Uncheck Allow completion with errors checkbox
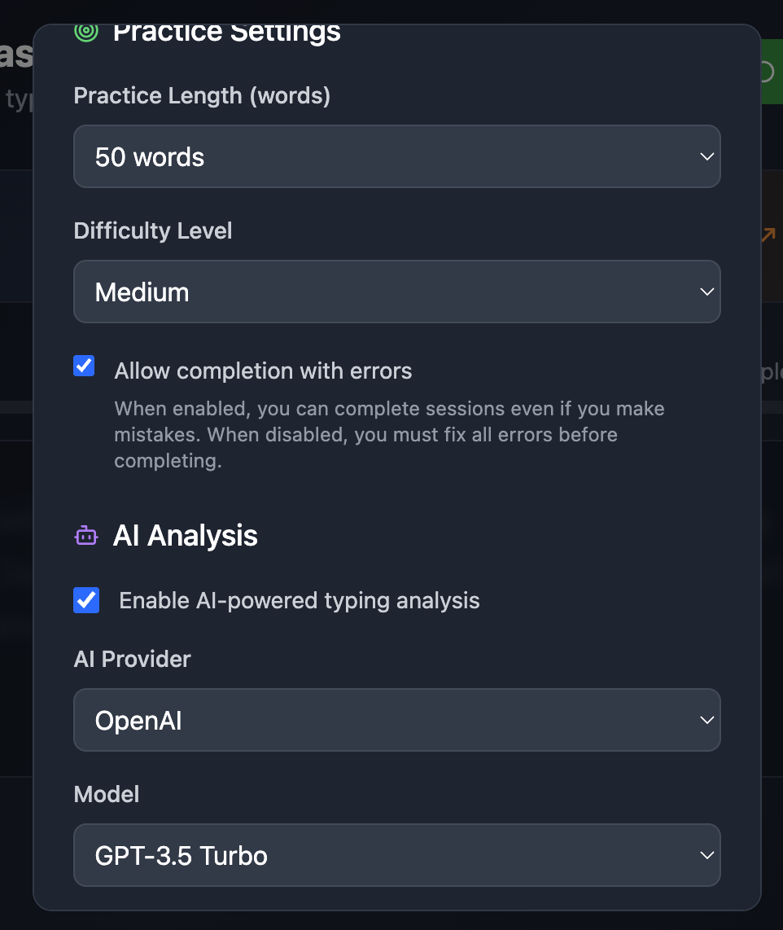Image resolution: width=783 pixels, height=930 pixels. [x=84, y=366]
